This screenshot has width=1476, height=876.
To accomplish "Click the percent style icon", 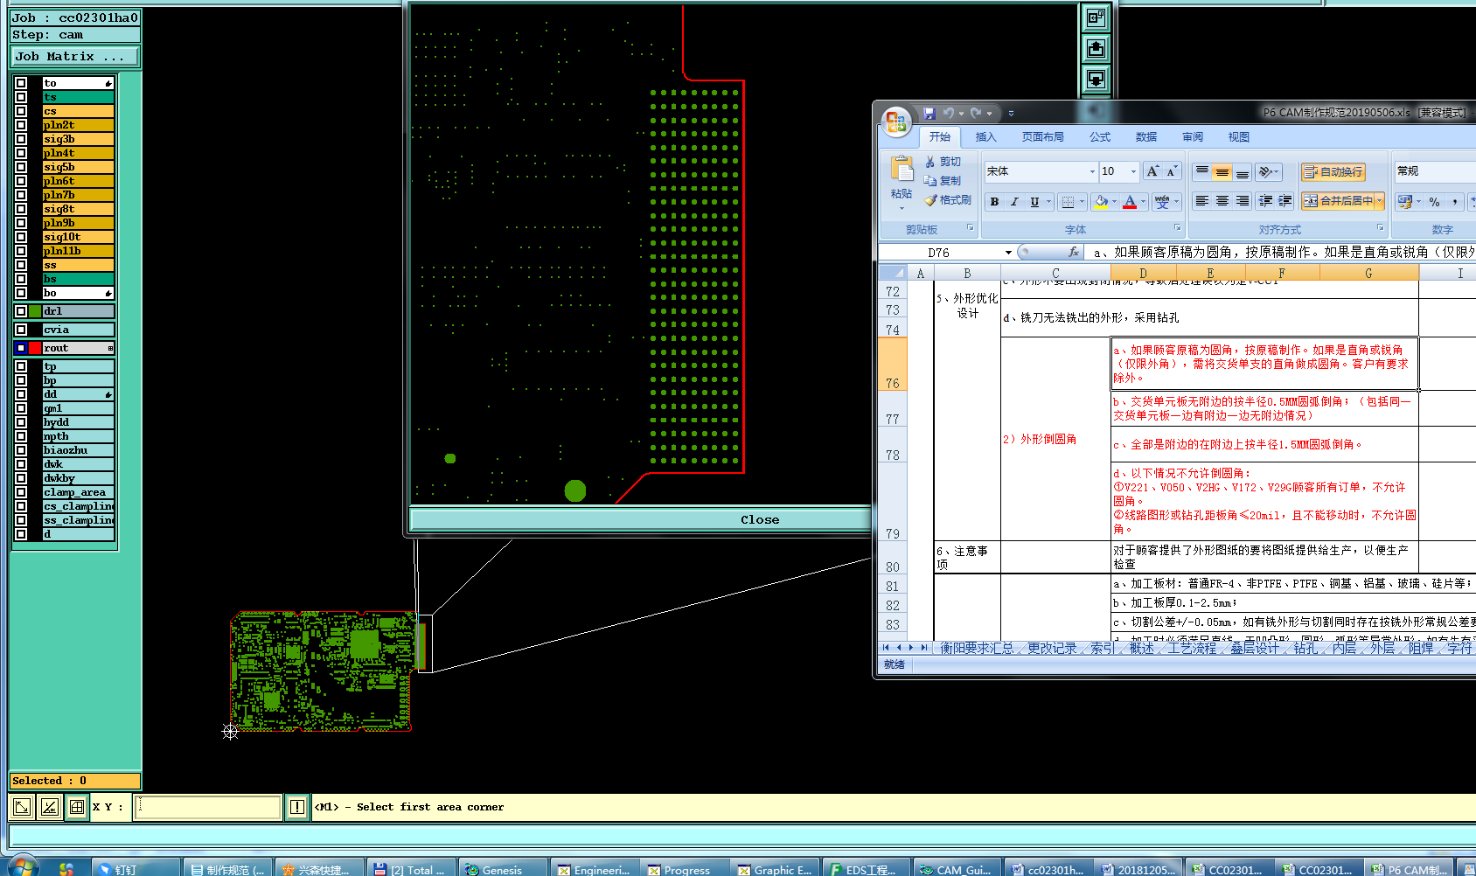I will pyautogui.click(x=1435, y=202).
